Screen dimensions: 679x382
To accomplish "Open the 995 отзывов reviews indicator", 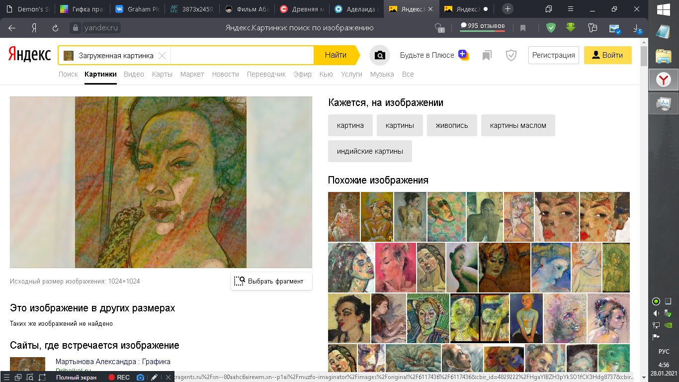I will (x=482, y=26).
